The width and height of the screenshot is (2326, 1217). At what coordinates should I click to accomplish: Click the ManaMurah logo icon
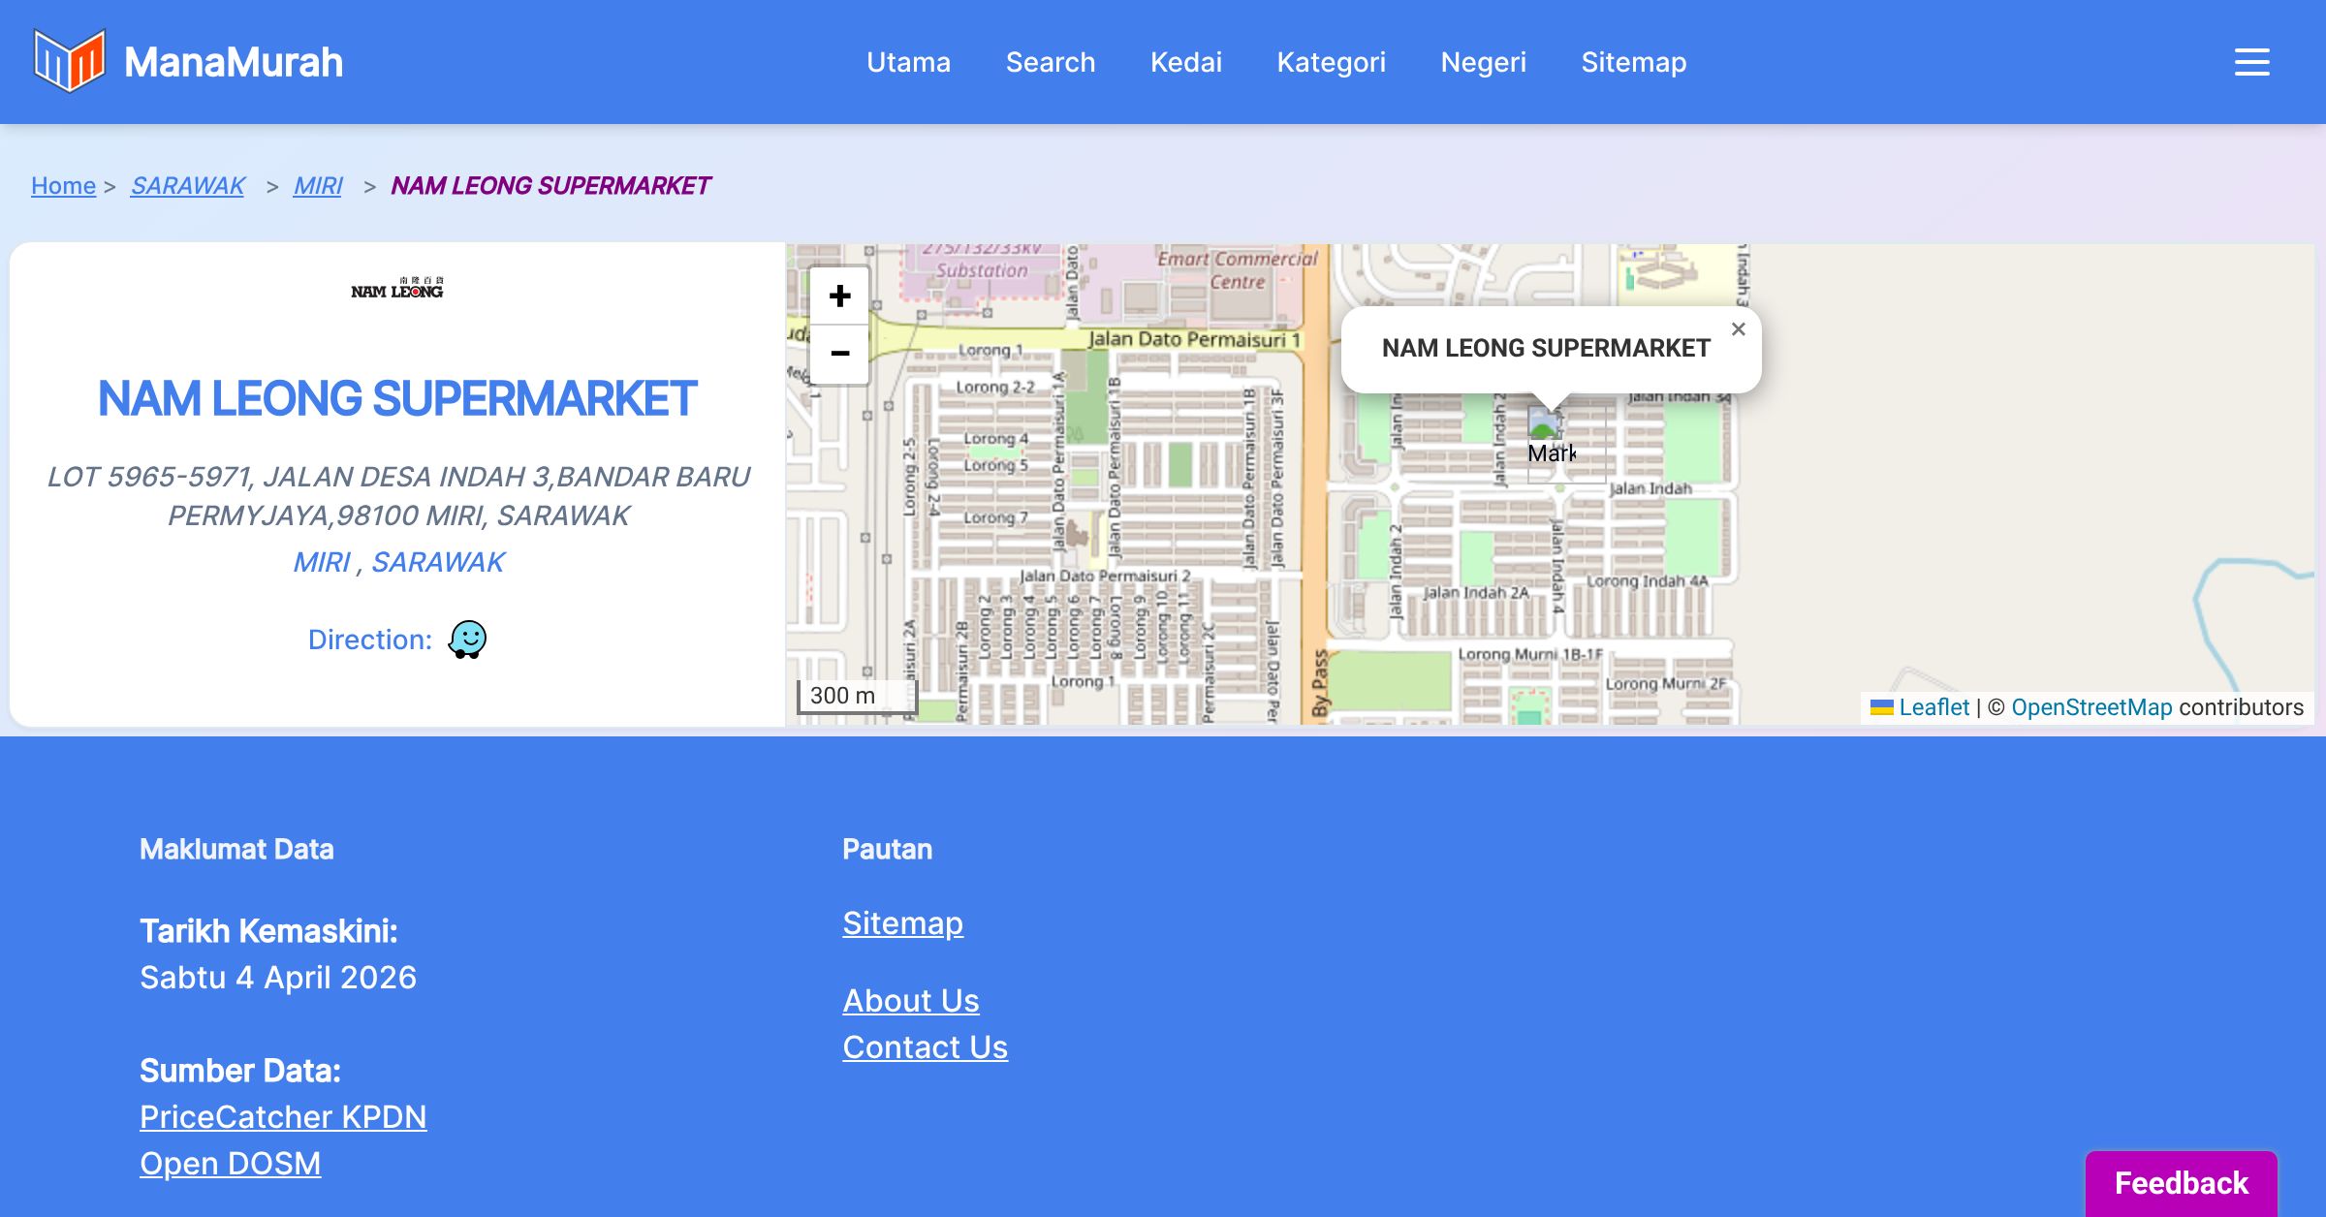click(69, 61)
